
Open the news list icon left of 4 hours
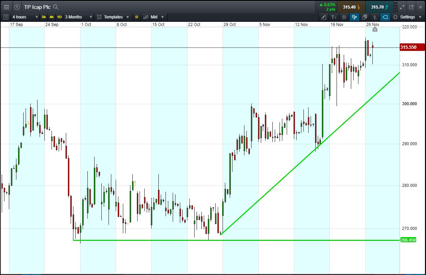pyautogui.click(x=6, y=17)
